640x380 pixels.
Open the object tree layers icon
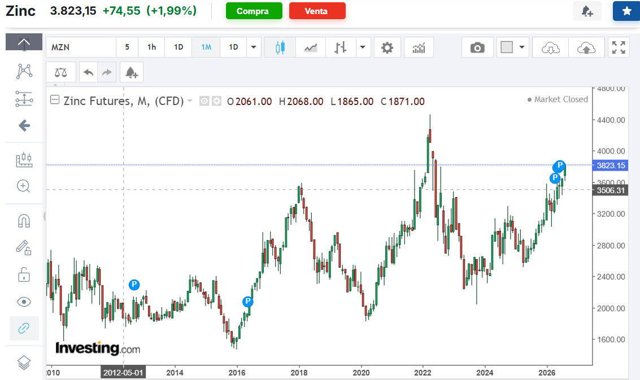click(24, 362)
